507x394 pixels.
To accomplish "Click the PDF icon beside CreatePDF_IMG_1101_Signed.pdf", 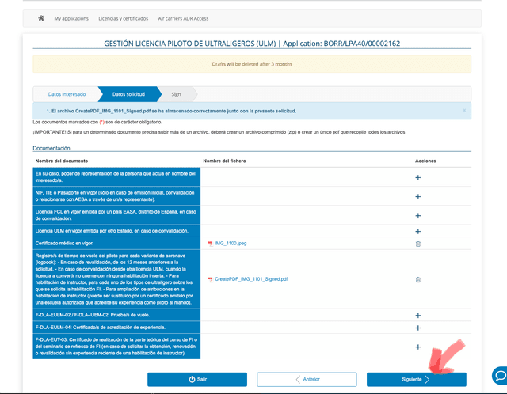I will tap(211, 279).
